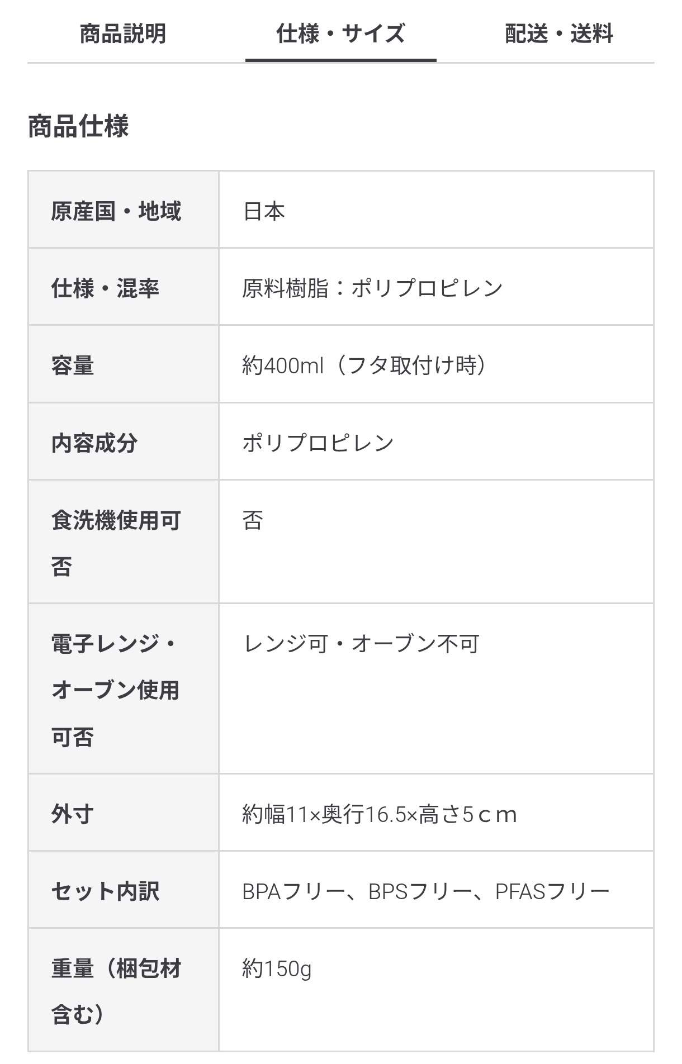682x1064 pixels.
Task: Select the 日本 origin value
Action: (264, 211)
